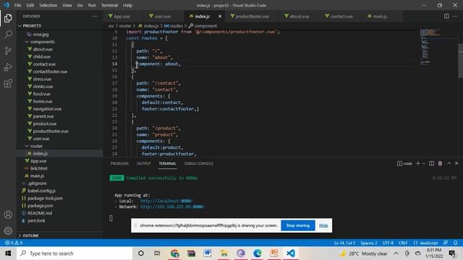Screen dimensions: 463x260
Task: Open editor more actions ellipsis
Action: [x=455, y=16]
